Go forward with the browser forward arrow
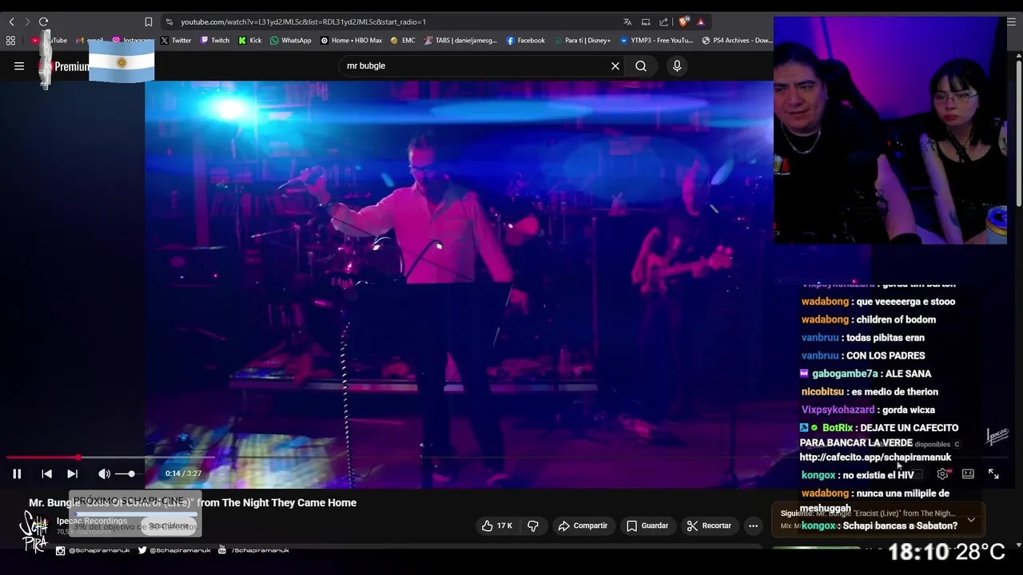The image size is (1023, 575). click(x=26, y=22)
